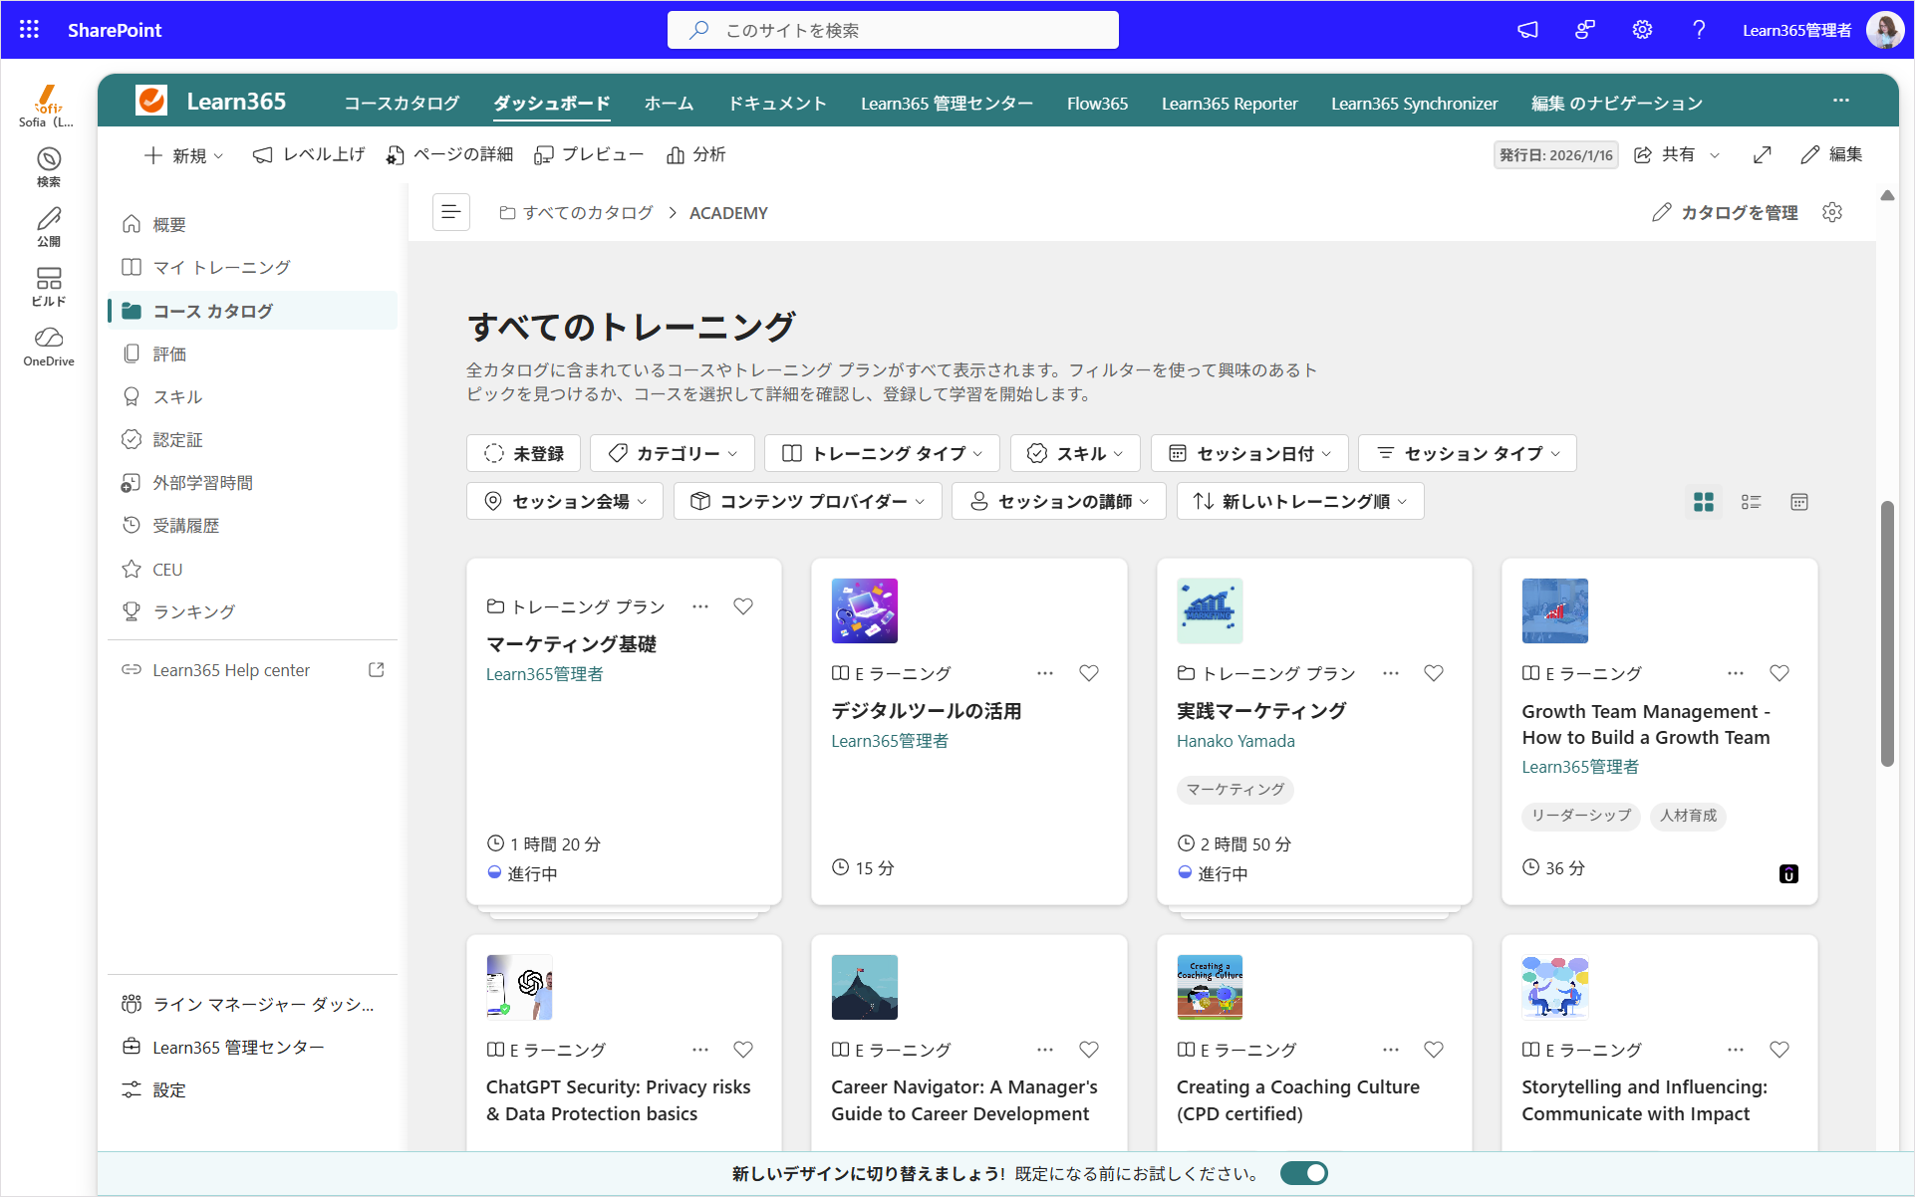Screen dimensions: 1915x1197
Task: Open OneDrive from the app bar
Action: (49, 347)
